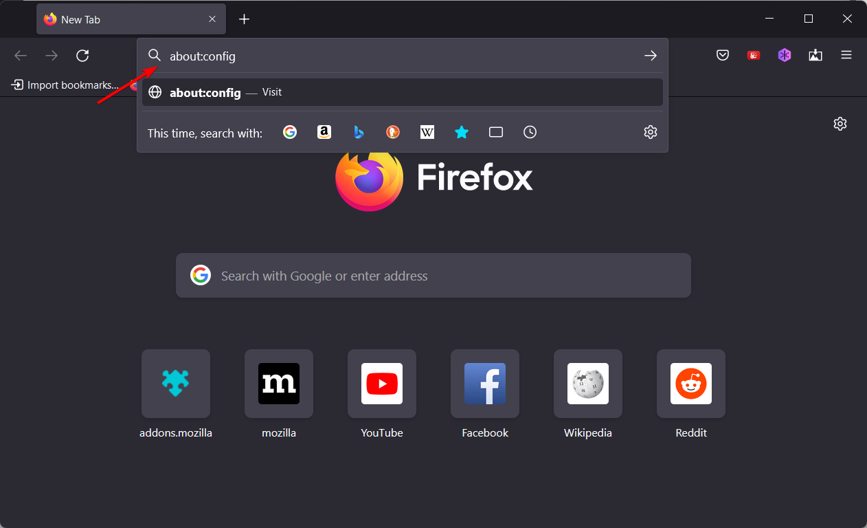Screen dimensions: 867x528
Task: Search this time with Google icon
Action: 290,132
